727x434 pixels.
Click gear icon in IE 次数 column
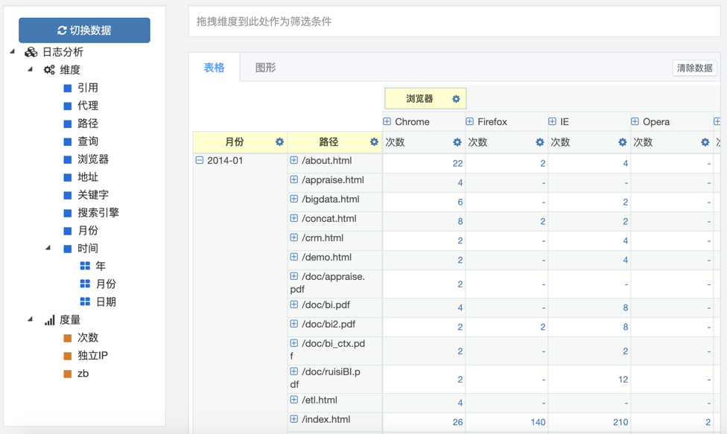click(x=622, y=142)
